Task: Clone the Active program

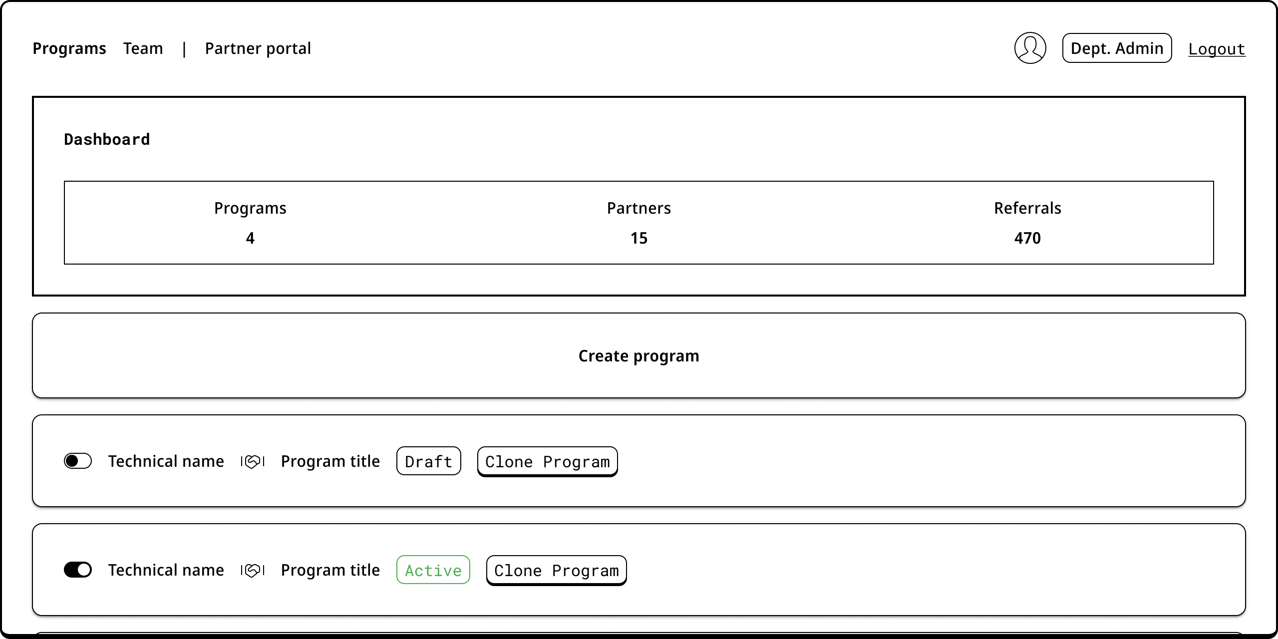Action: [557, 570]
